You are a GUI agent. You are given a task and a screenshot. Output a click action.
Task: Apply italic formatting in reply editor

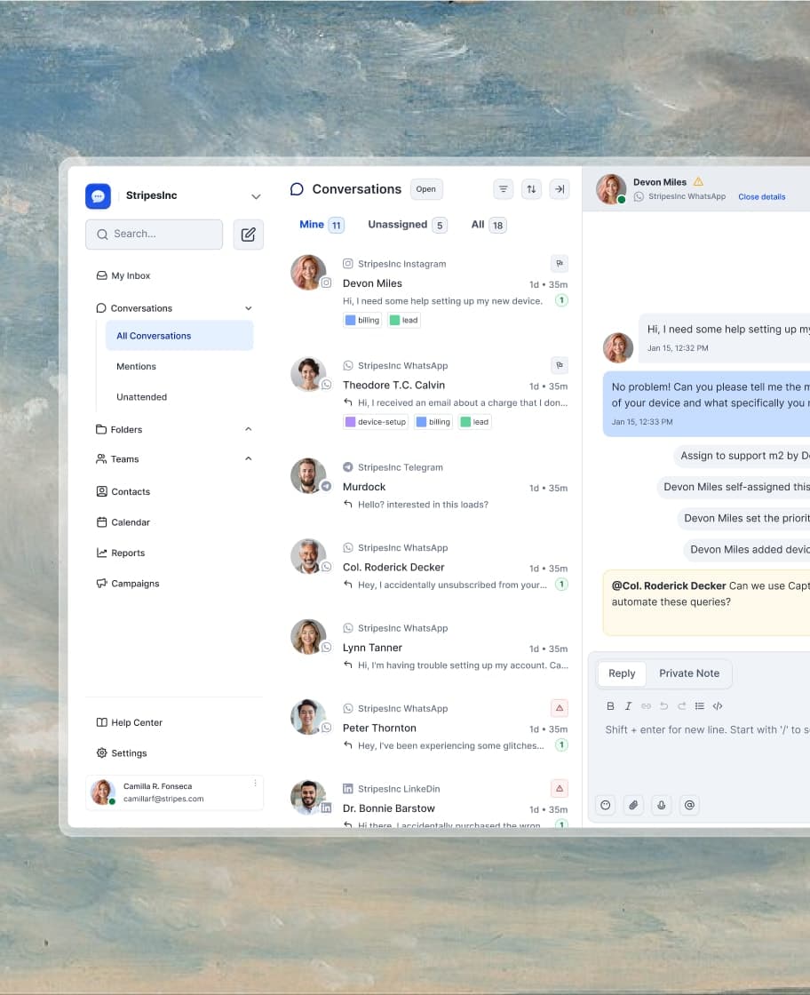coord(628,705)
